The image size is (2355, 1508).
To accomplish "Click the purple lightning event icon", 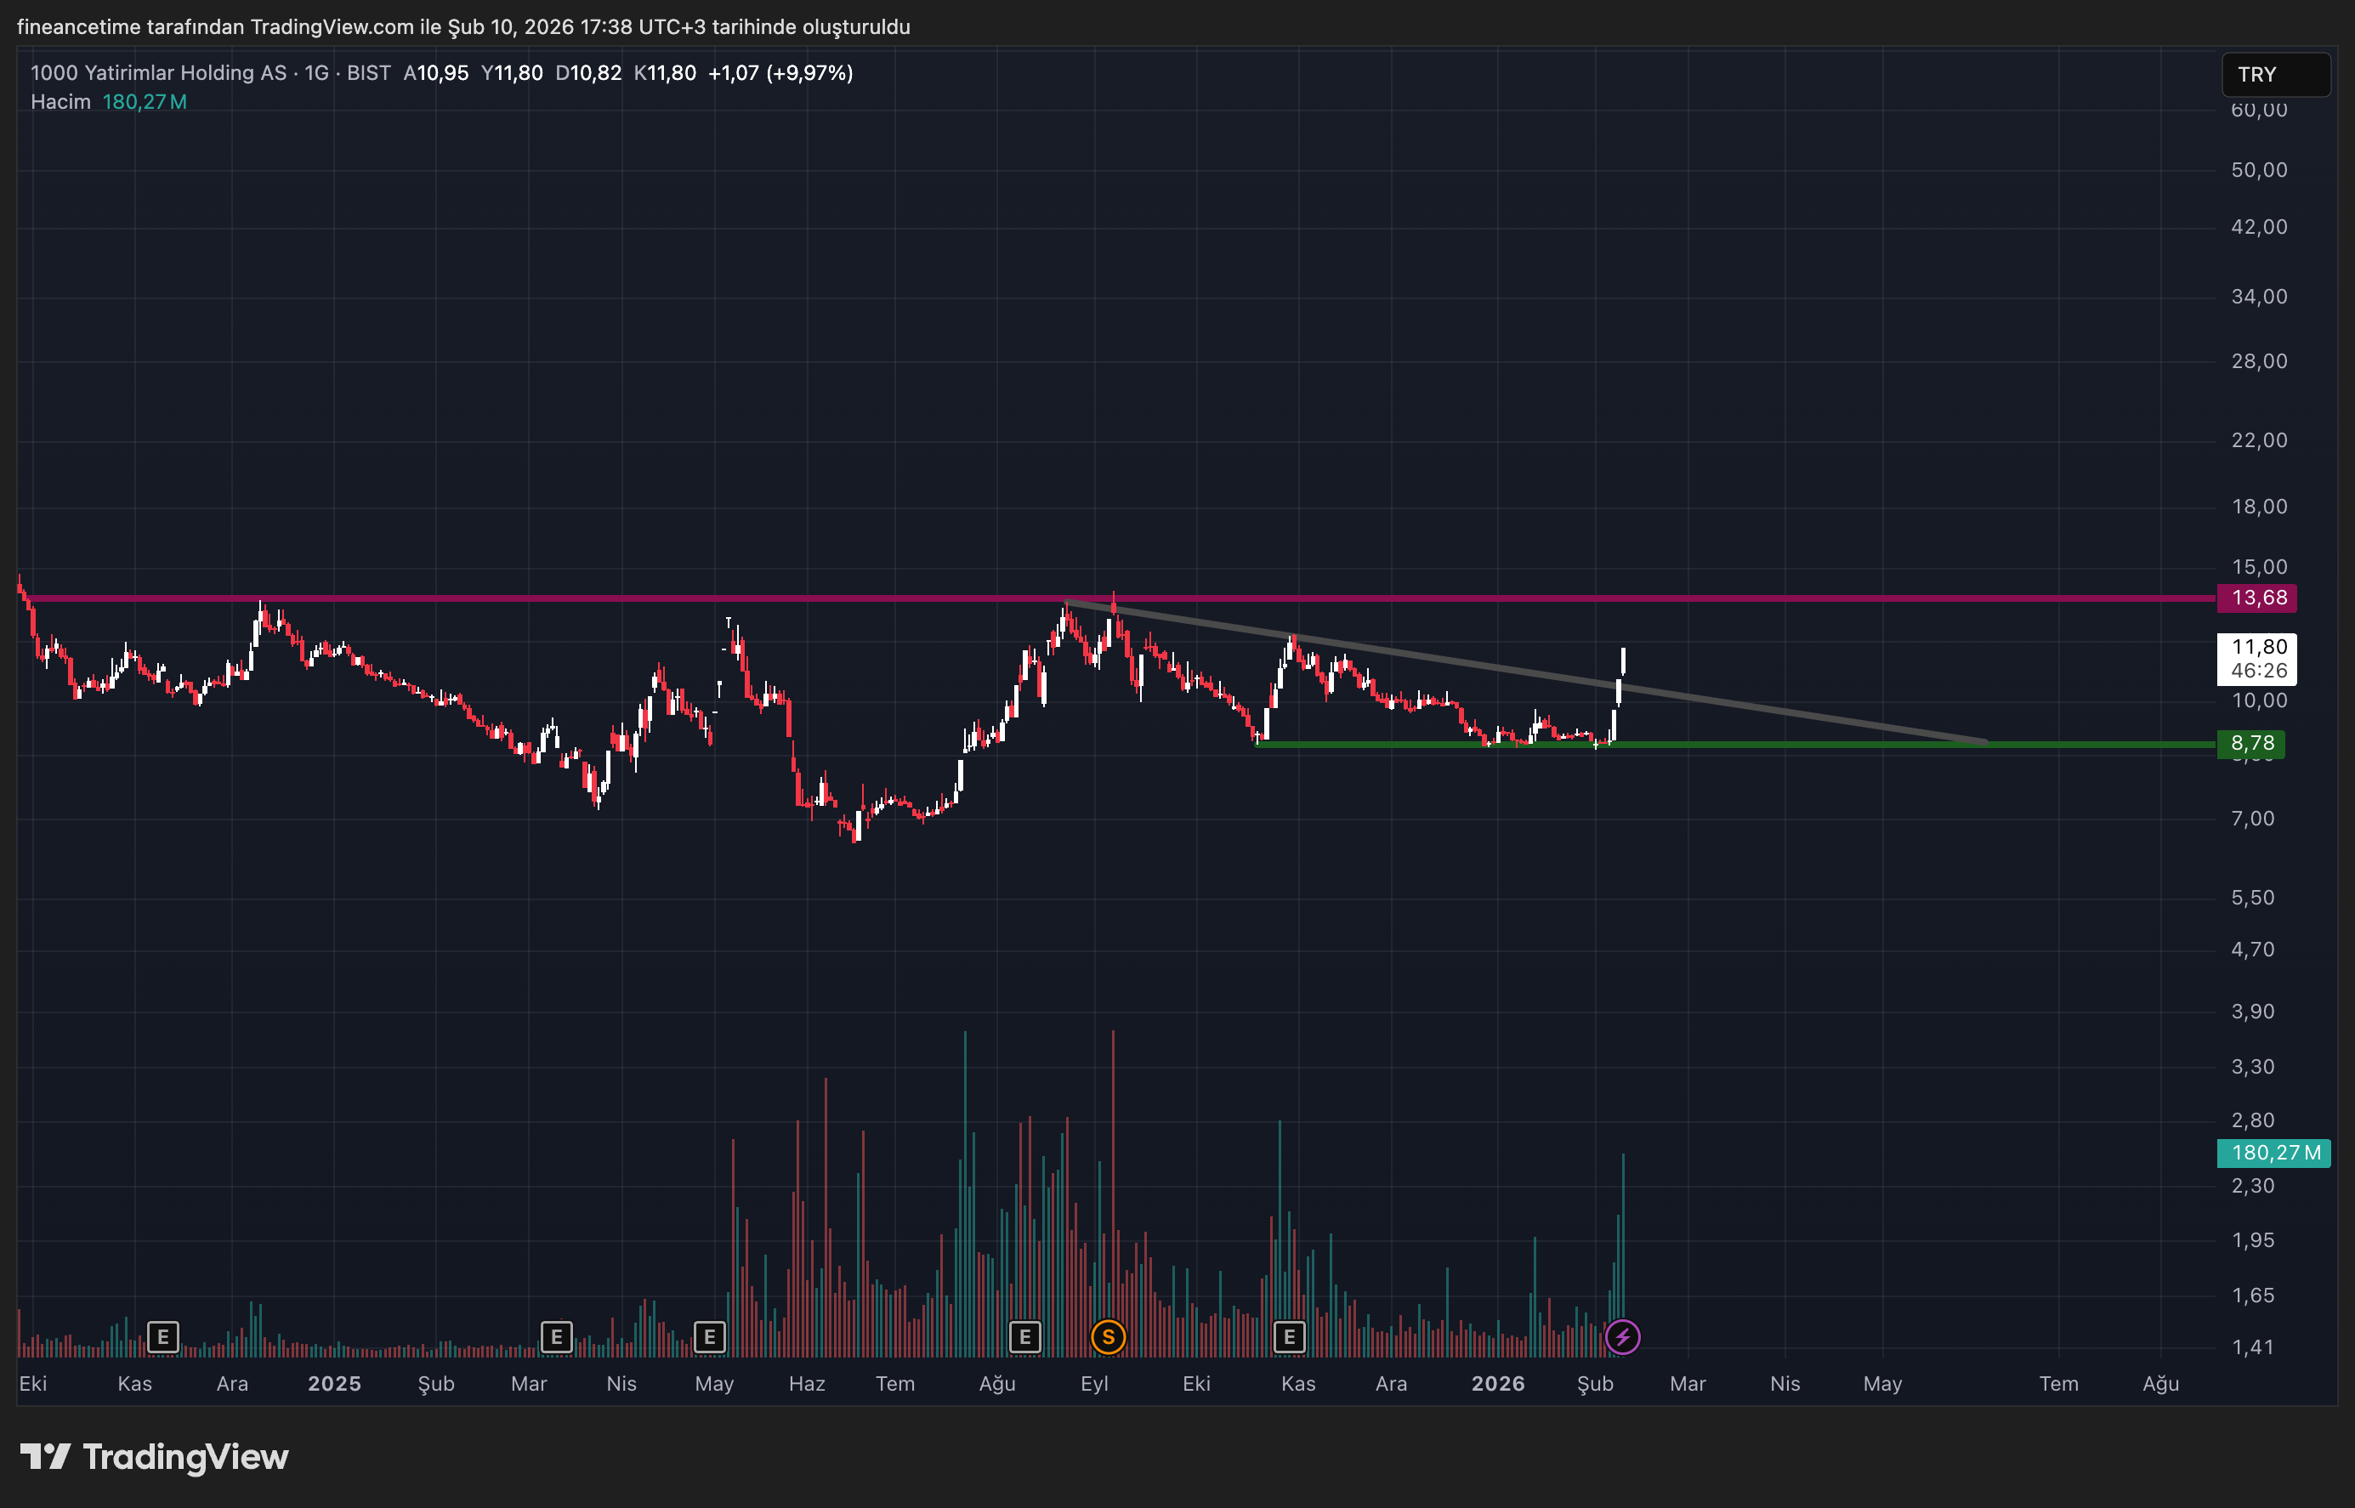I will pyautogui.click(x=1622, y=1336).
